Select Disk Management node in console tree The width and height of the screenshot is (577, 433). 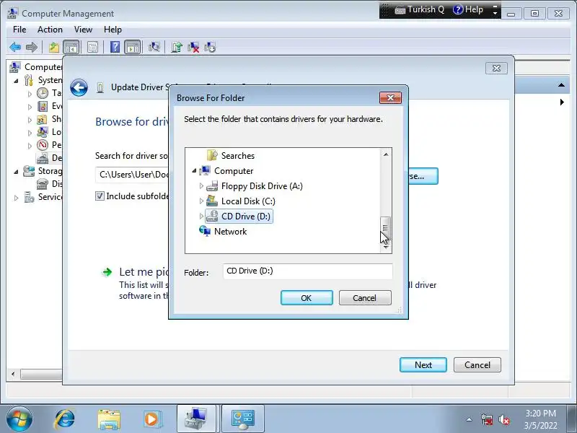click(50, 184)
